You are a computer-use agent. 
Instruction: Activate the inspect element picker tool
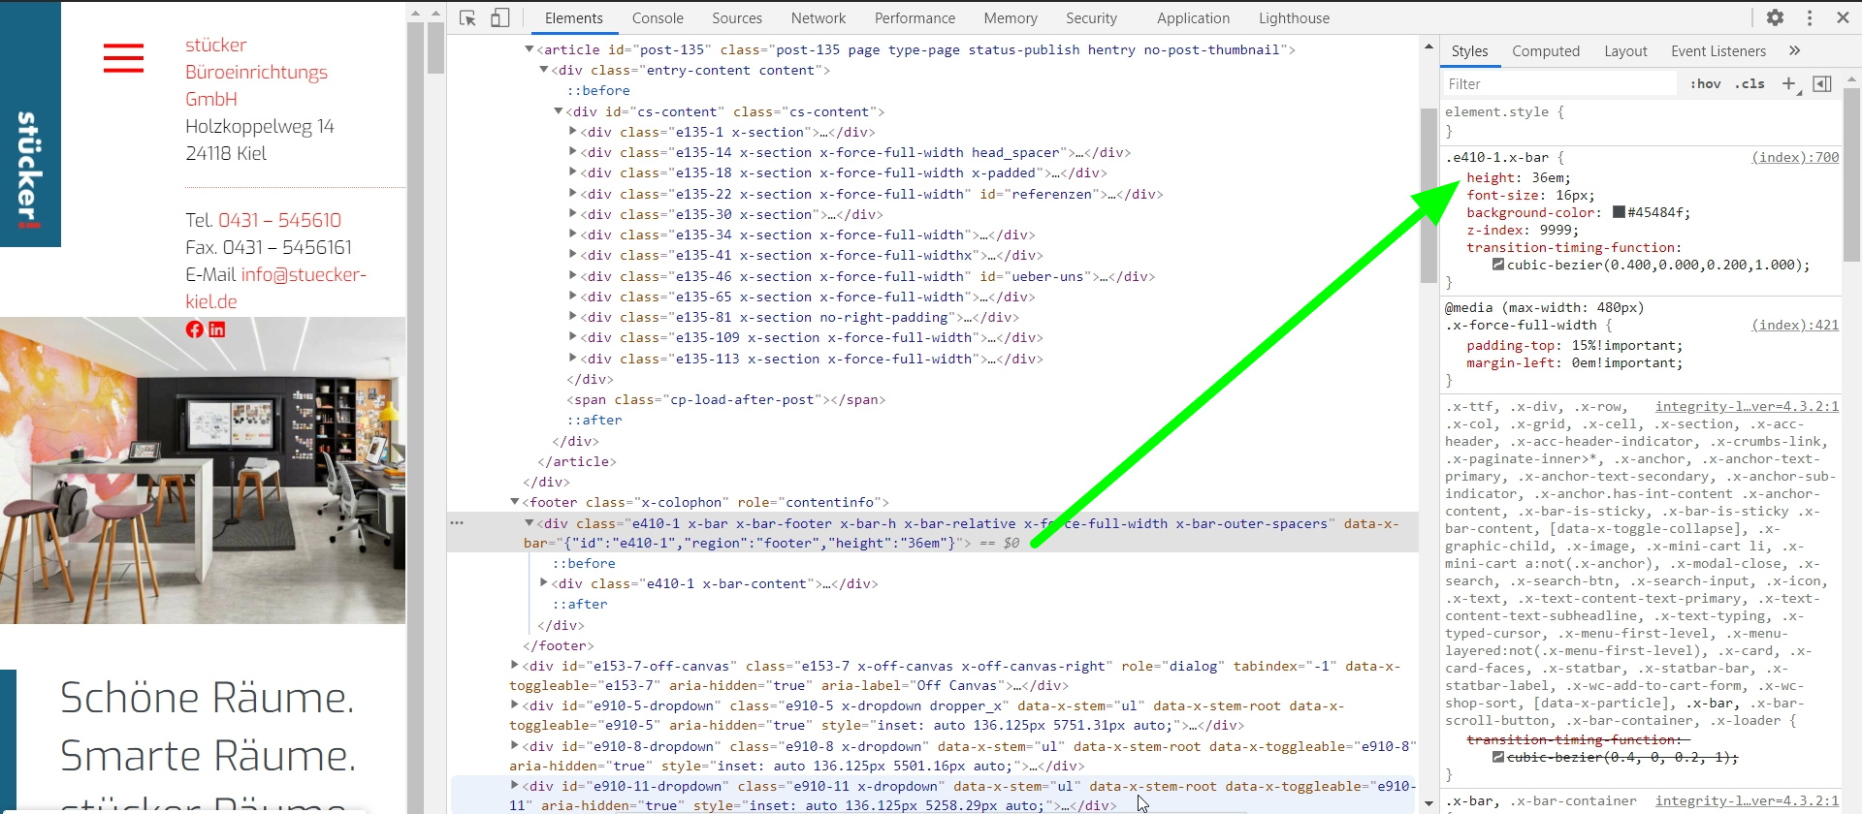[467, 18]
